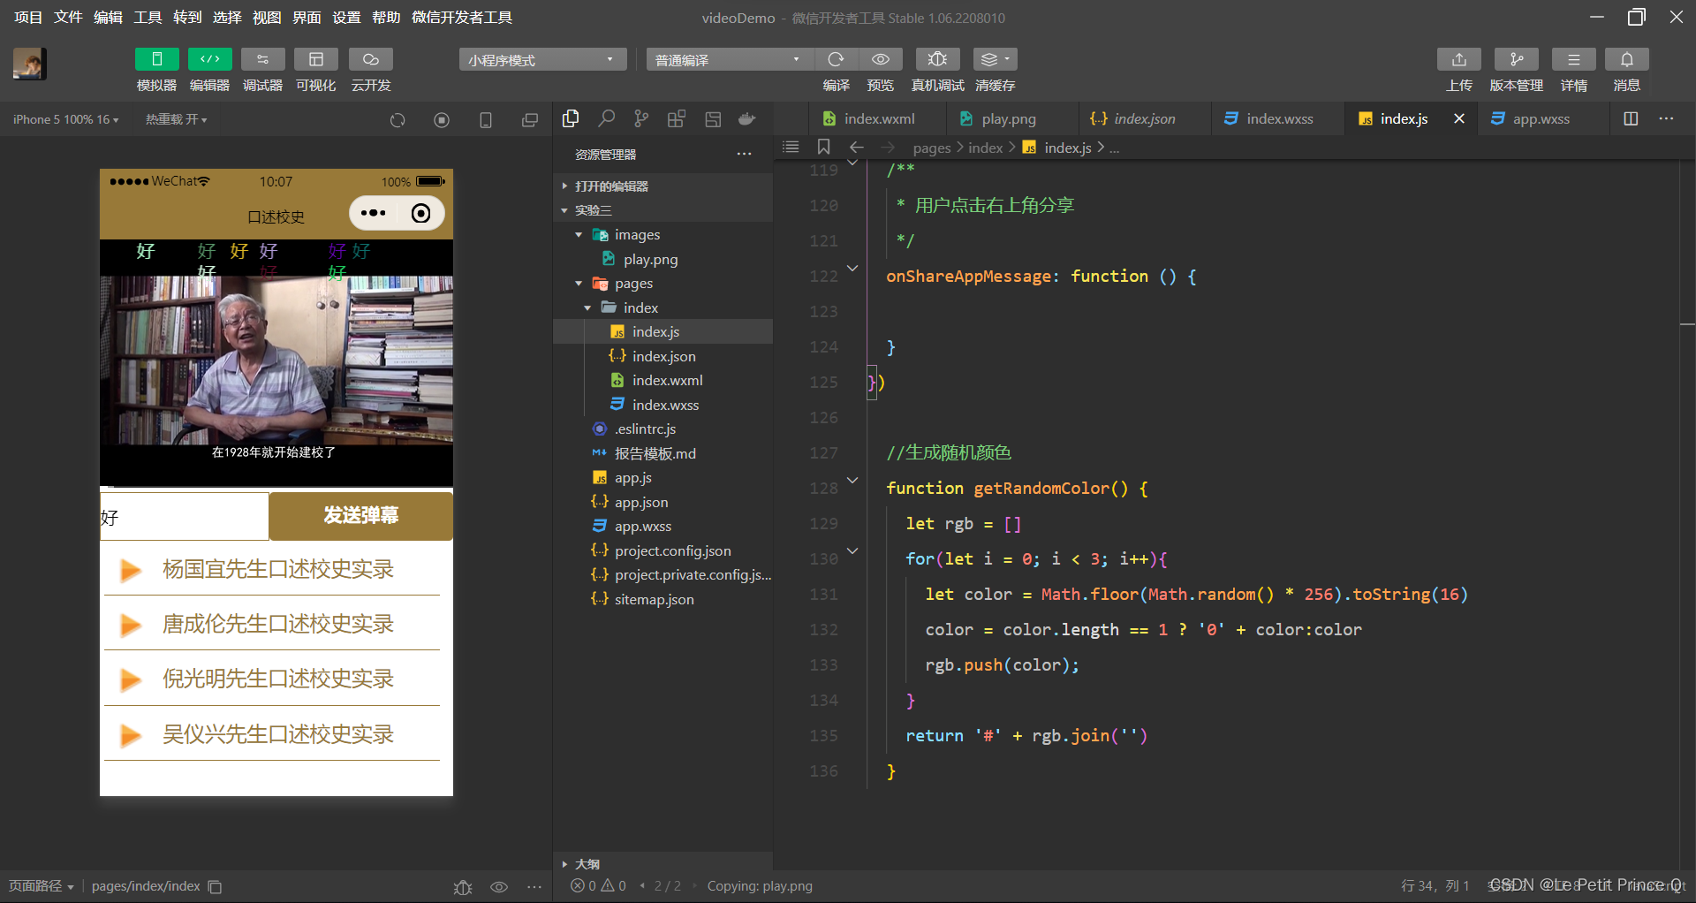Toggle the editor panel button
The height and width of the screenshot is (903, 1696).
point(209,59)
